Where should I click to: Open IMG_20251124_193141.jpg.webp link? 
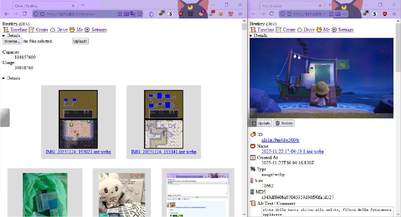point(164,152)
